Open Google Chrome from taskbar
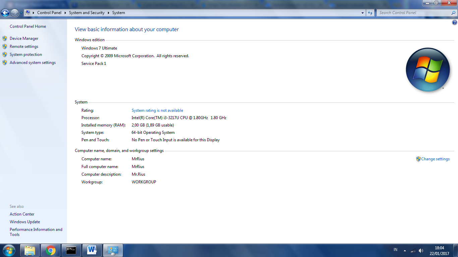 pos(51,250)
